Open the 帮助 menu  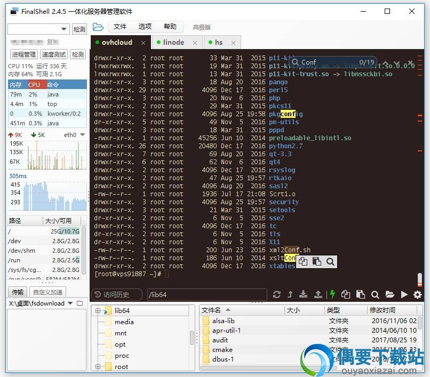[x=170, y=27]
